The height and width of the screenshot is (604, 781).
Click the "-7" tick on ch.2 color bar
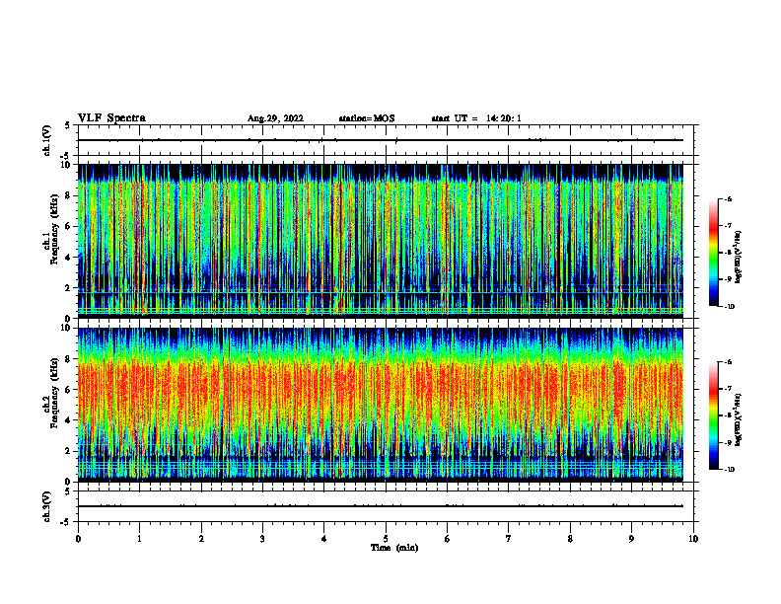coord(728,389)
